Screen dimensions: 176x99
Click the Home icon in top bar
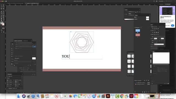point(6,1)
